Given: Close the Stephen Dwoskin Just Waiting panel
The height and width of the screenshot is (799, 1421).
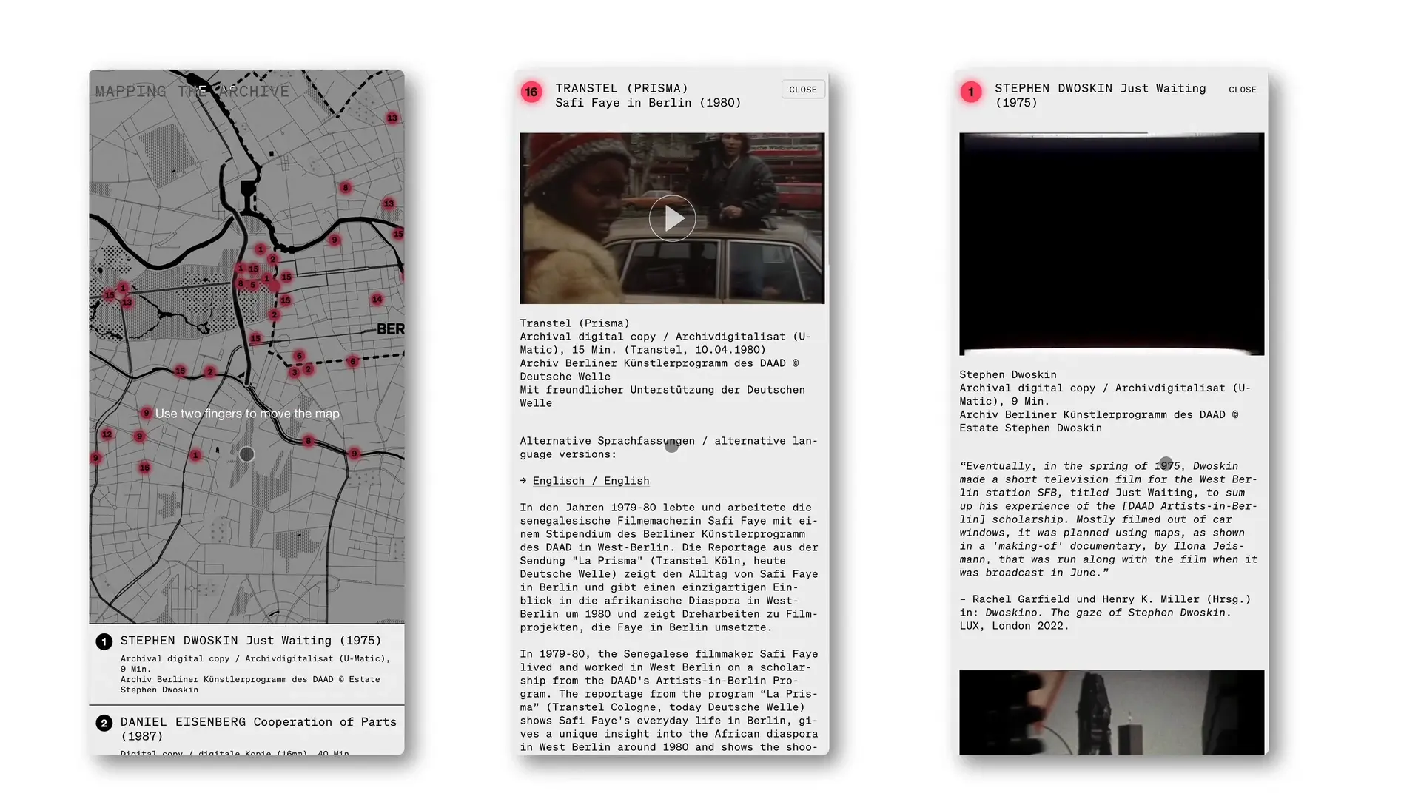Looking at the screenshot, I should coord(1242,90).
